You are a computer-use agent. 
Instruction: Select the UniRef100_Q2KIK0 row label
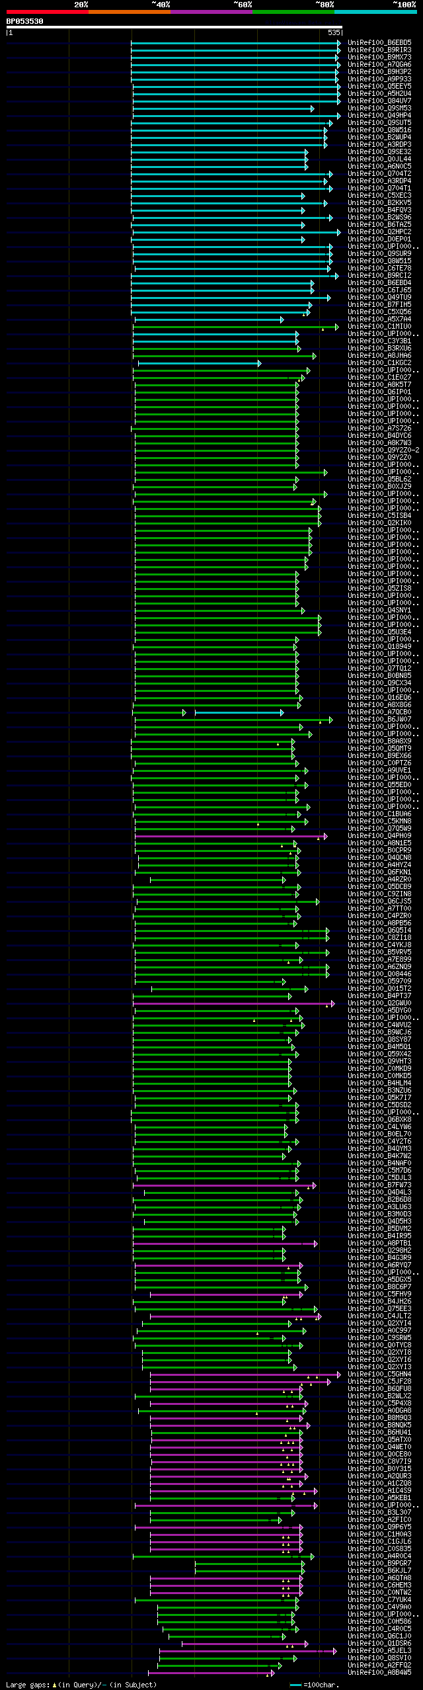click(379, 523)
